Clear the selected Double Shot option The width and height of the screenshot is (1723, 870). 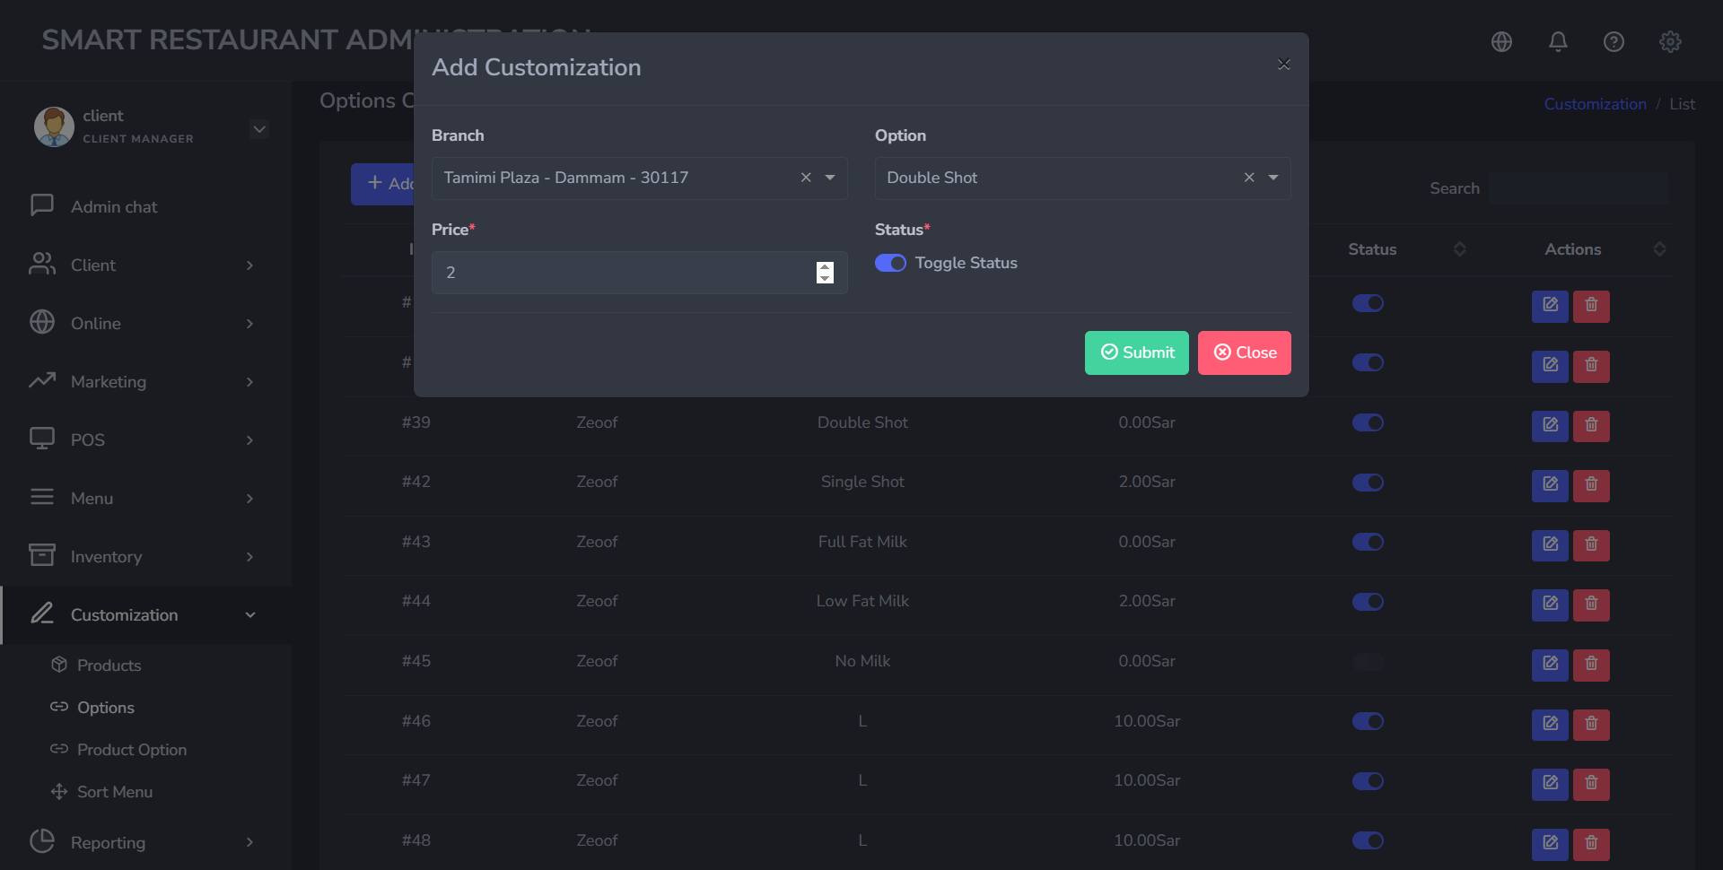[1249, 178]
